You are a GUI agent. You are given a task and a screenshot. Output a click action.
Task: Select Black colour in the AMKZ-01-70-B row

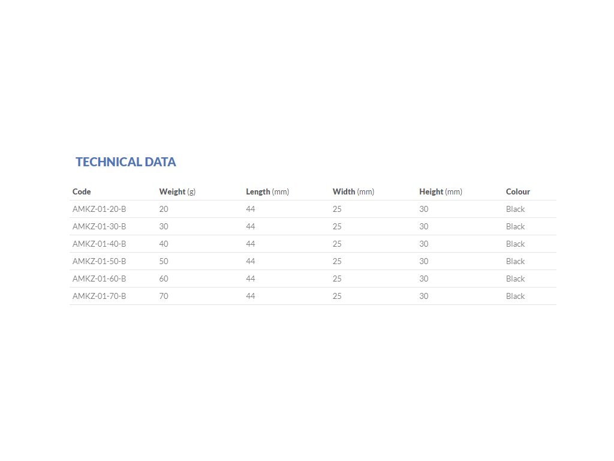pyautogui.click(x=515, y=296)
